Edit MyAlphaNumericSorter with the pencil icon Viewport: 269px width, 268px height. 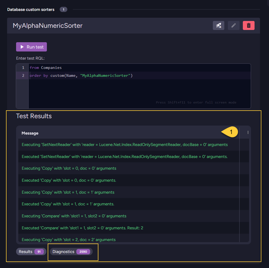(234, 26)
